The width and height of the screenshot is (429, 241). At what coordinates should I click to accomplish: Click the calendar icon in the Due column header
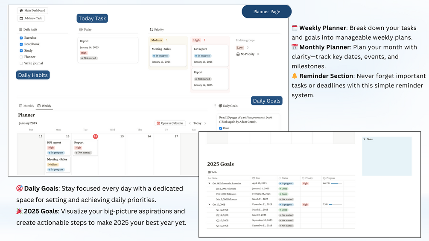[254, 178]
